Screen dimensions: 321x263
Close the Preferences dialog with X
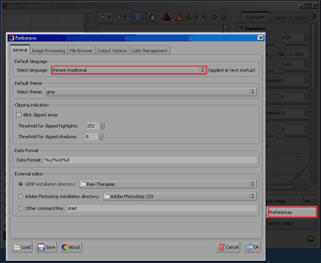click(x=260, y=38)
